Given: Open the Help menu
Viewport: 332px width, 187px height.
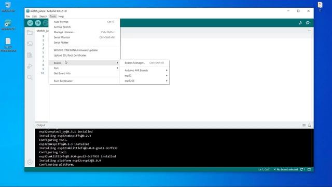Looking at the screenshot, I should pos(61,16).
